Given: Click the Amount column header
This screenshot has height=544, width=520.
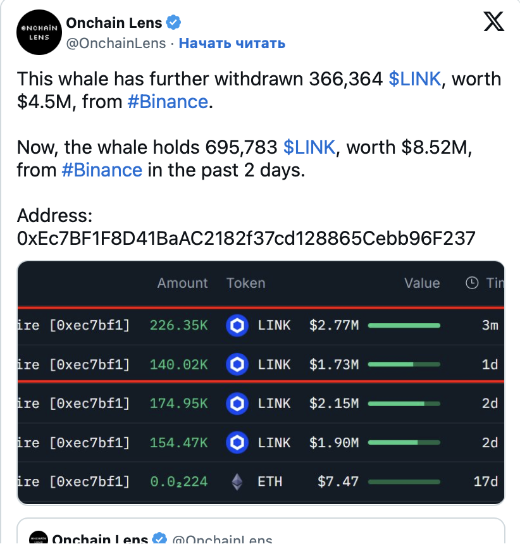Looking at the screenshot, I should (182, 283).
